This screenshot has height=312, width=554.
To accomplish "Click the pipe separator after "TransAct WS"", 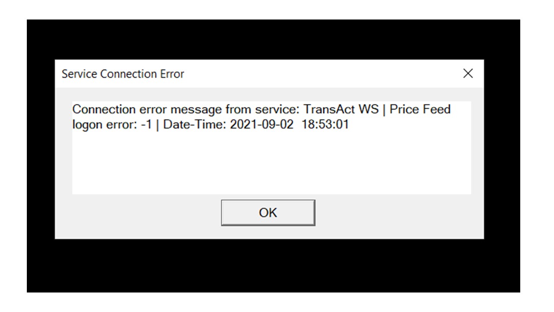I will point(383,109).
